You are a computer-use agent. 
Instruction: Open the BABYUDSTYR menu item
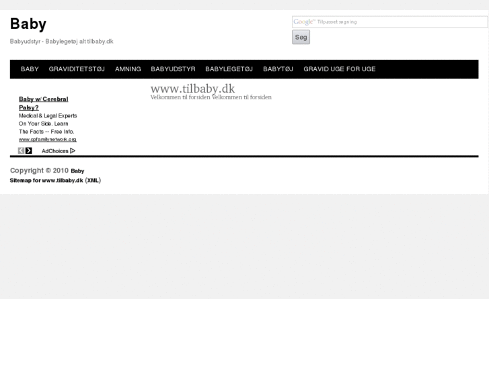pos(173,69)
